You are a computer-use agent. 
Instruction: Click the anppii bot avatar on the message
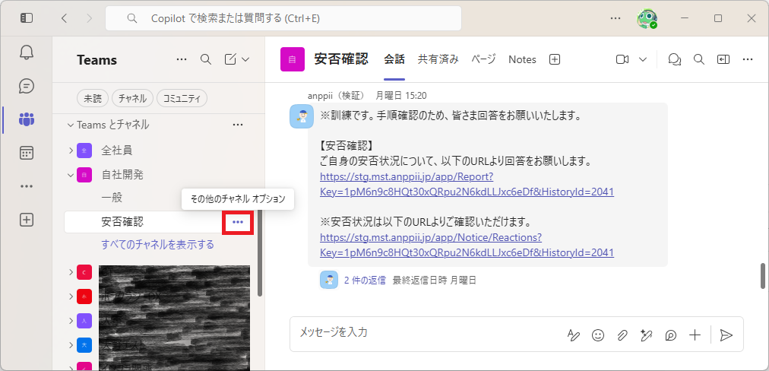pos(302,116)
